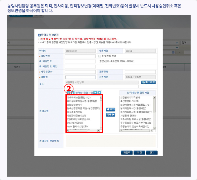Click the scroll-right arrow of the 선택가능한 담당사업 list
197x180 pixels.
click(x=152, y=131)
